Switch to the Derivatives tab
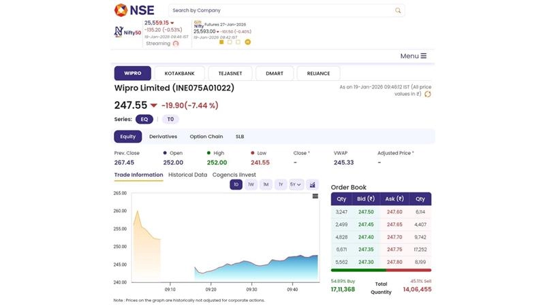Viewport: 545px width, 306px height. 163,137
